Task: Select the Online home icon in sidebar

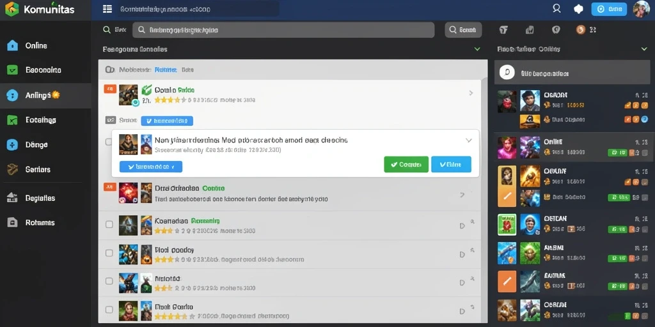Action: coord(13,45)
